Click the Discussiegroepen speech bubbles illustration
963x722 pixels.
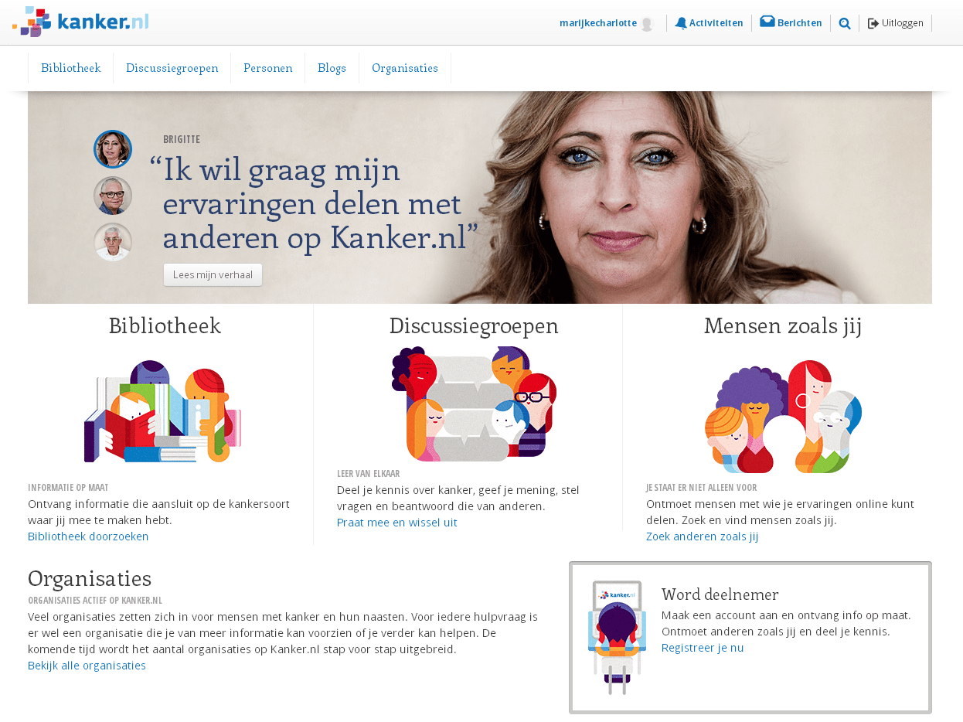[474, 404]
